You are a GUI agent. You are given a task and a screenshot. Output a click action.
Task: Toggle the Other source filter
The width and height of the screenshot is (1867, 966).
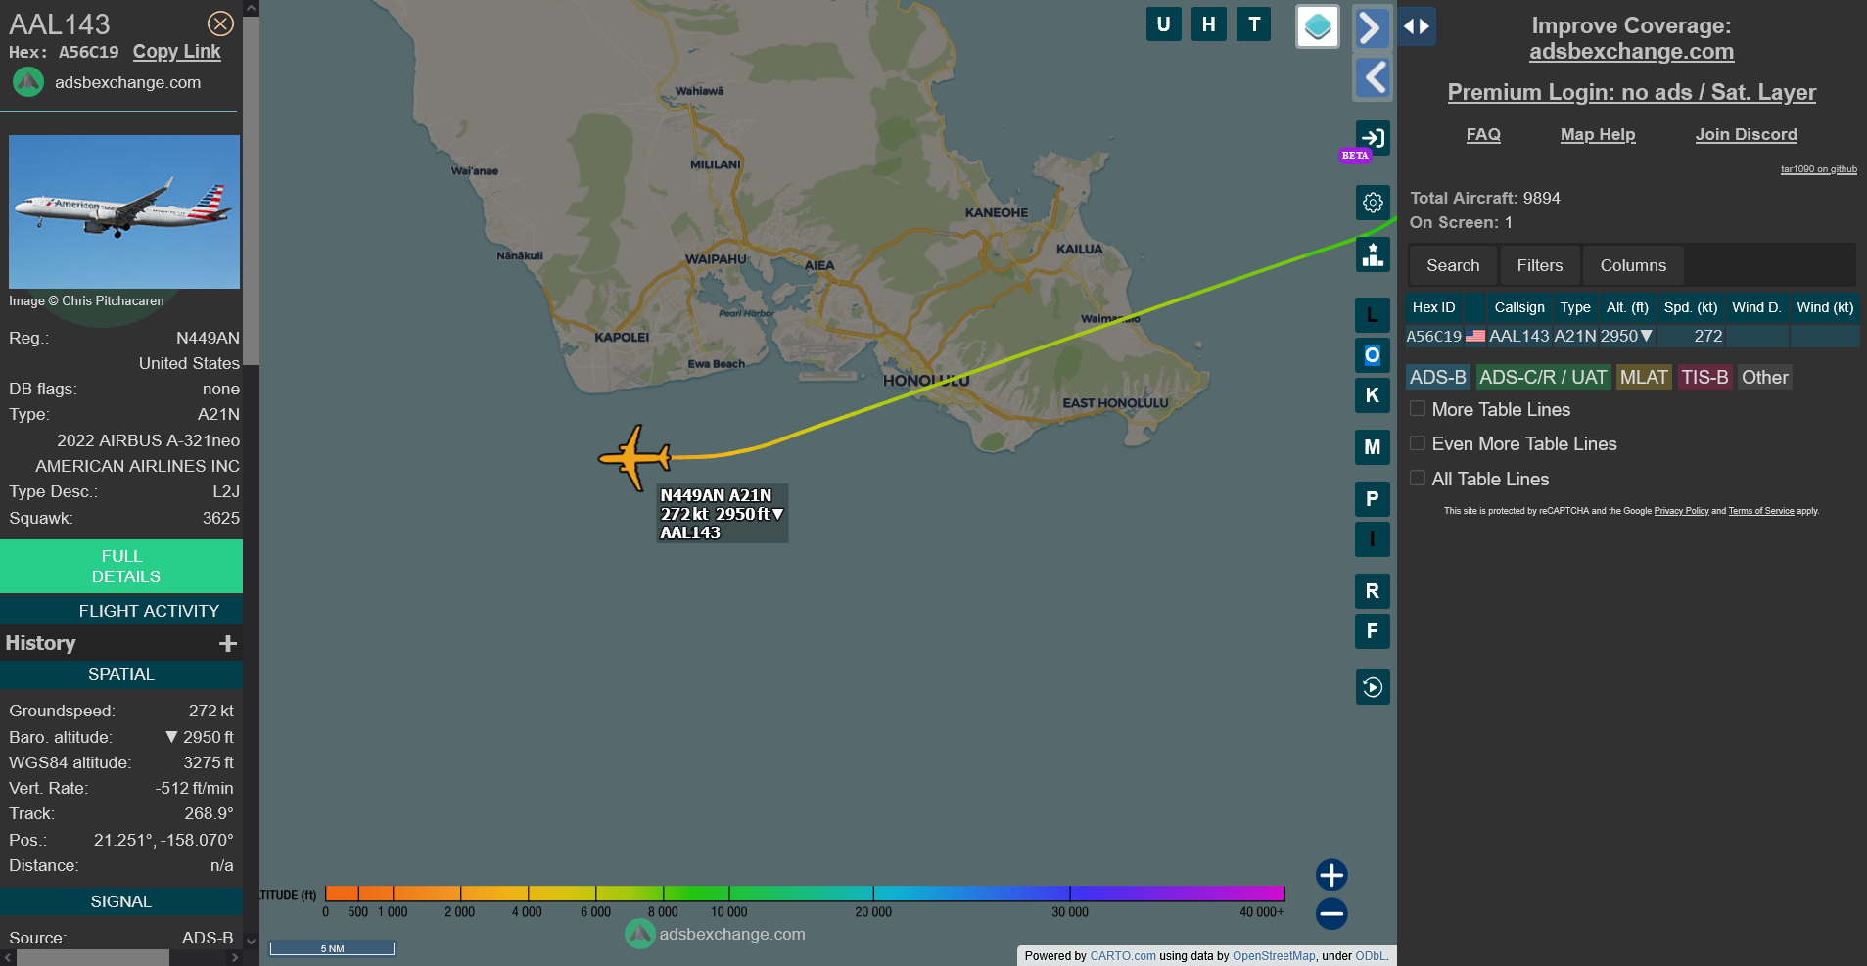point(1764,377)
